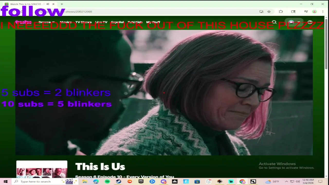Go to Tubi Movies section
The width and height of the screenshot is (329, 185).
click(x=66, y=22)
